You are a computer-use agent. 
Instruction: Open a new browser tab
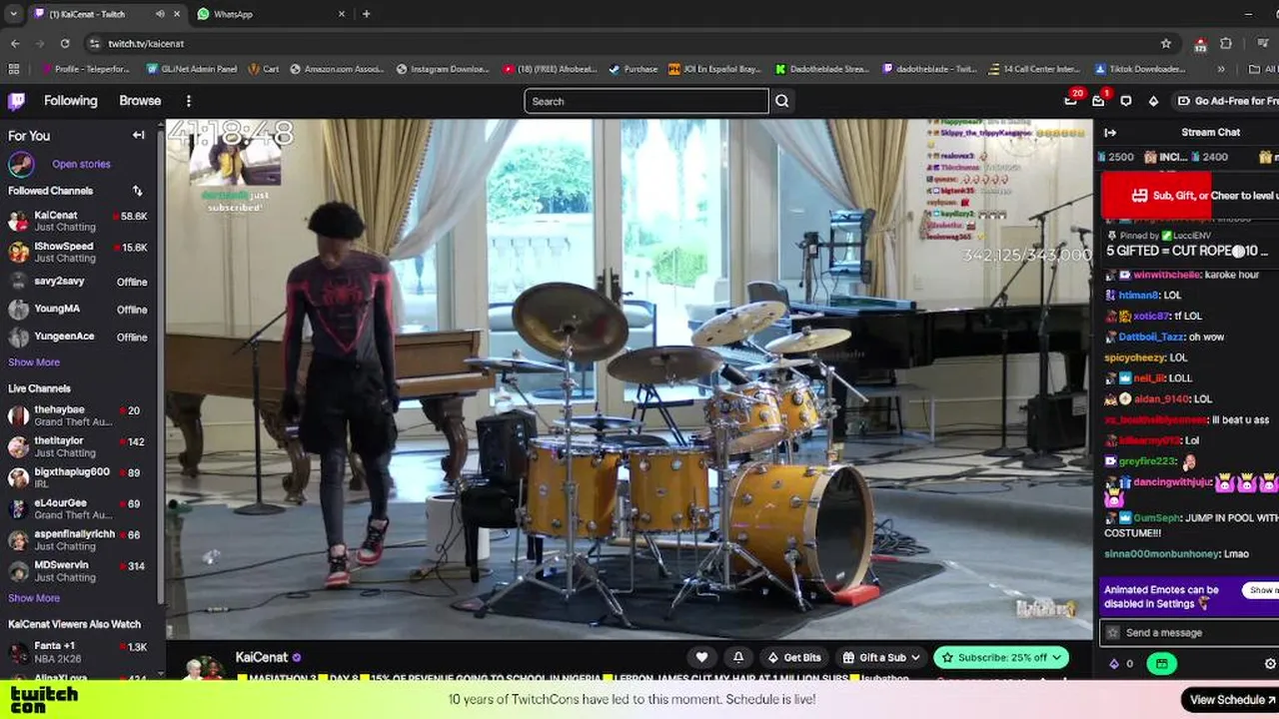click(366, 14)
